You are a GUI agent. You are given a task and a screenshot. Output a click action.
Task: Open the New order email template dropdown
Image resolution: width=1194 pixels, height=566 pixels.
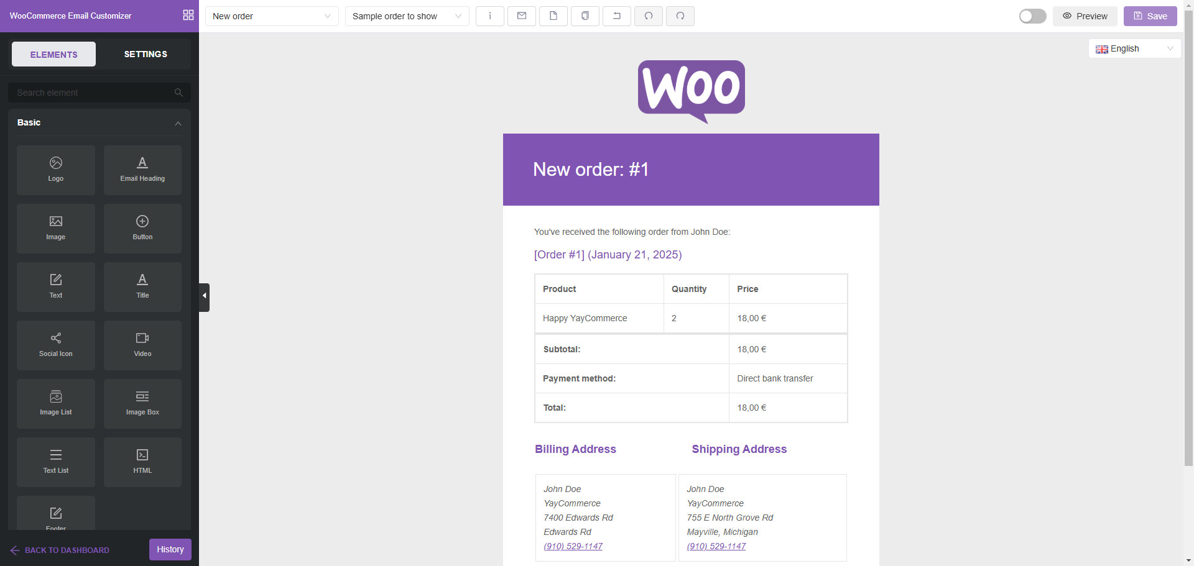click(x=272, y=16)
